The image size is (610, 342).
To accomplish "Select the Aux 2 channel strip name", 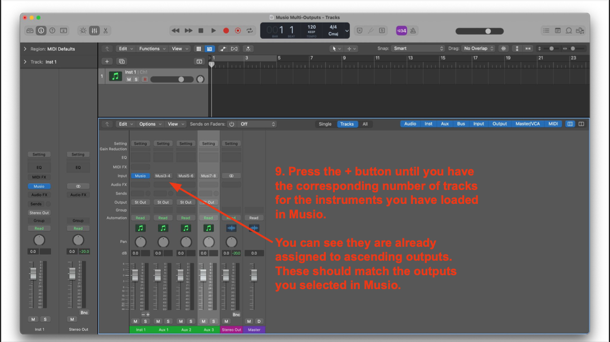I will point(186,330).
